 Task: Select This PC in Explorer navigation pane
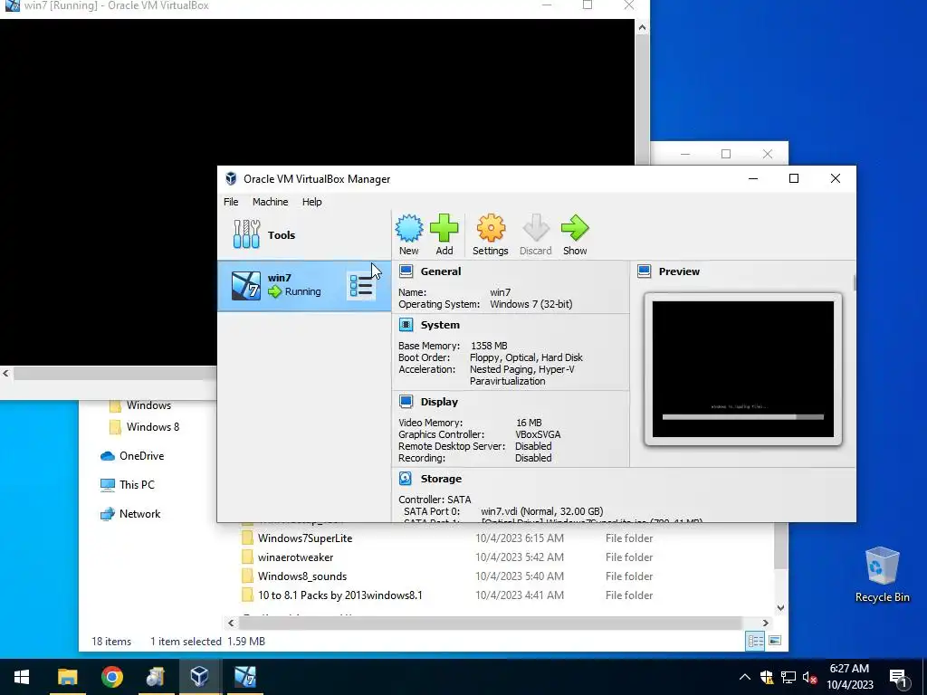coord(128,485)
